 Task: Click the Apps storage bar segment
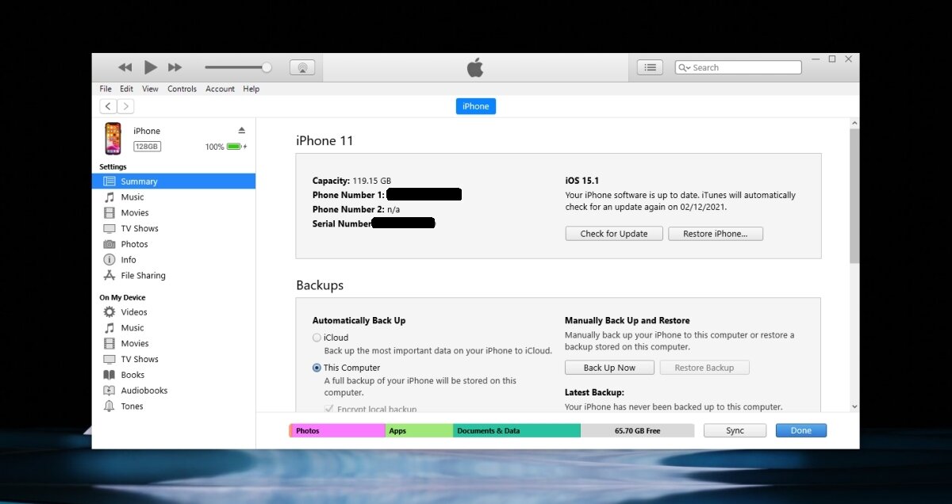pyautogui.click(x=419, y=430)
